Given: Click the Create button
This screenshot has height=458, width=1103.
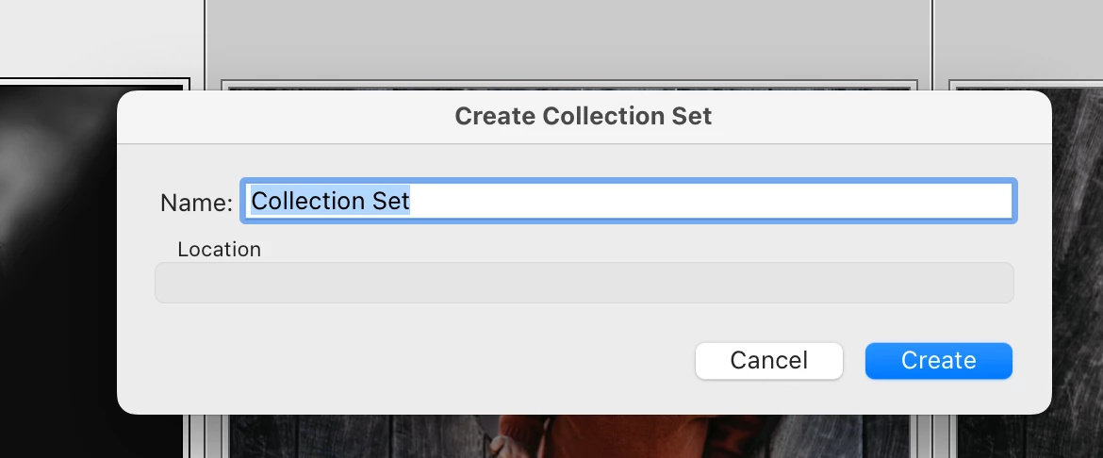Looking at the screenshot, I should click(x=938, y=361).
